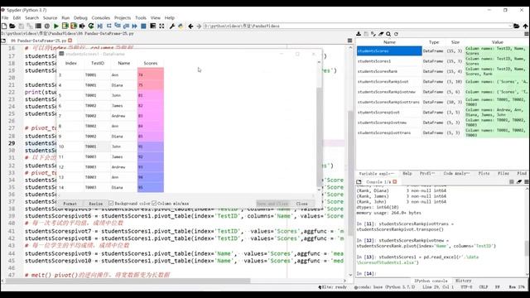Interrupt kernel stop square in console
530x298 pixels.
coord(512,182)
